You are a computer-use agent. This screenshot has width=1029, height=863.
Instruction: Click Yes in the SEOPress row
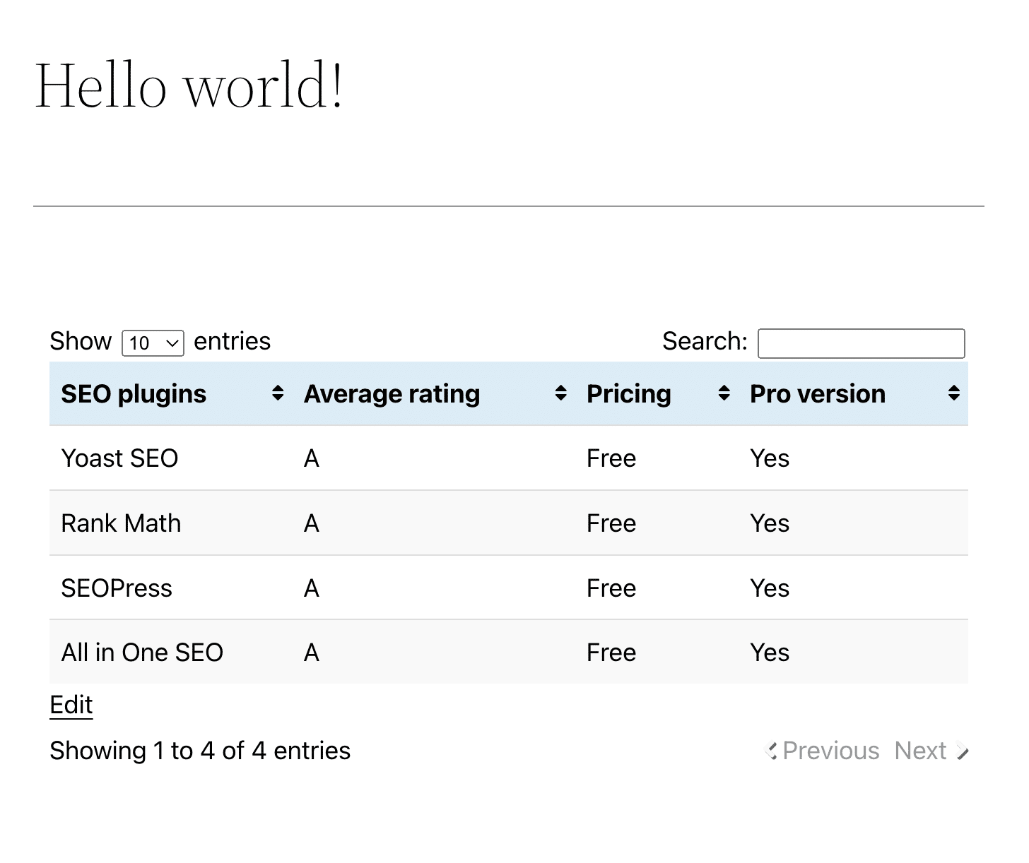point(770,589)
